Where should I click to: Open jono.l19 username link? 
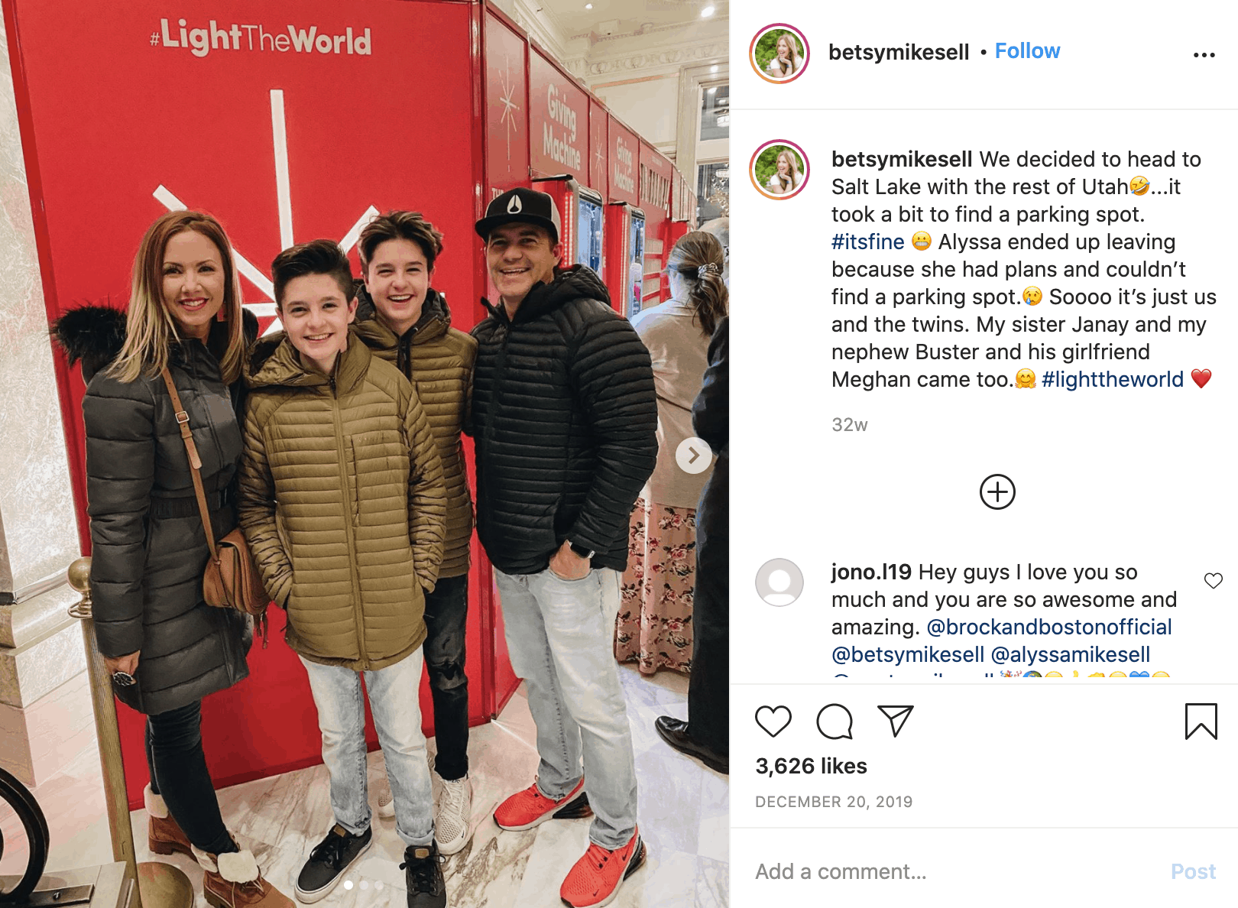871,572
